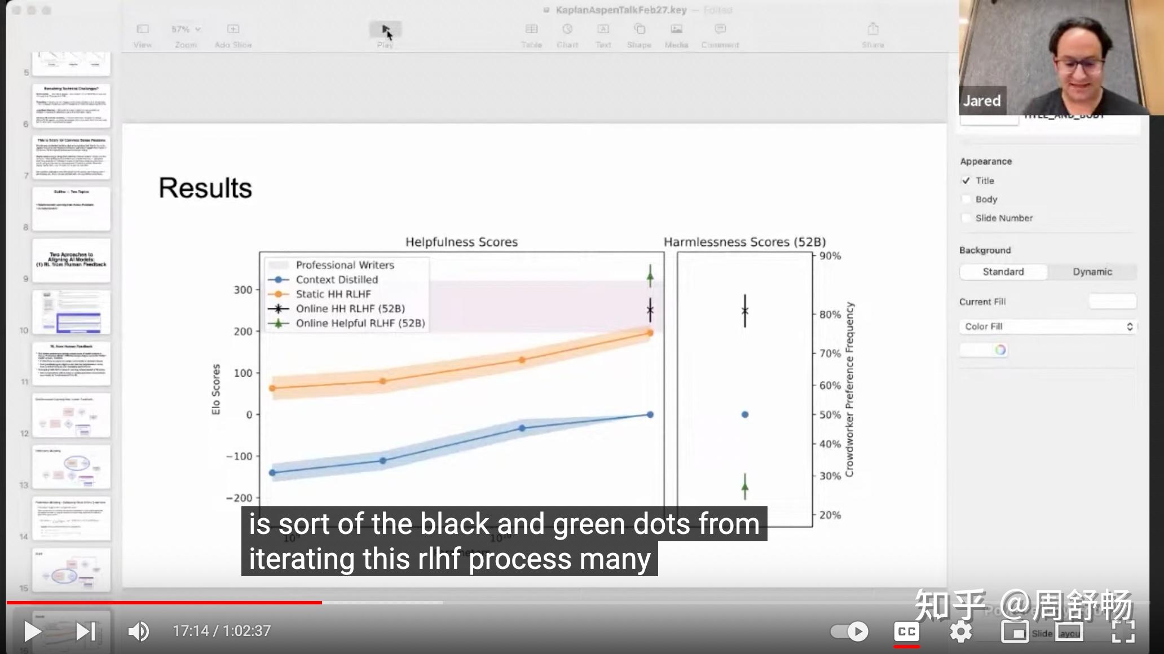Viewport: 1164px width, 654px height.
Task: Click the Add Slide icon
Action: pyautogui.click(x=233, y=29)
